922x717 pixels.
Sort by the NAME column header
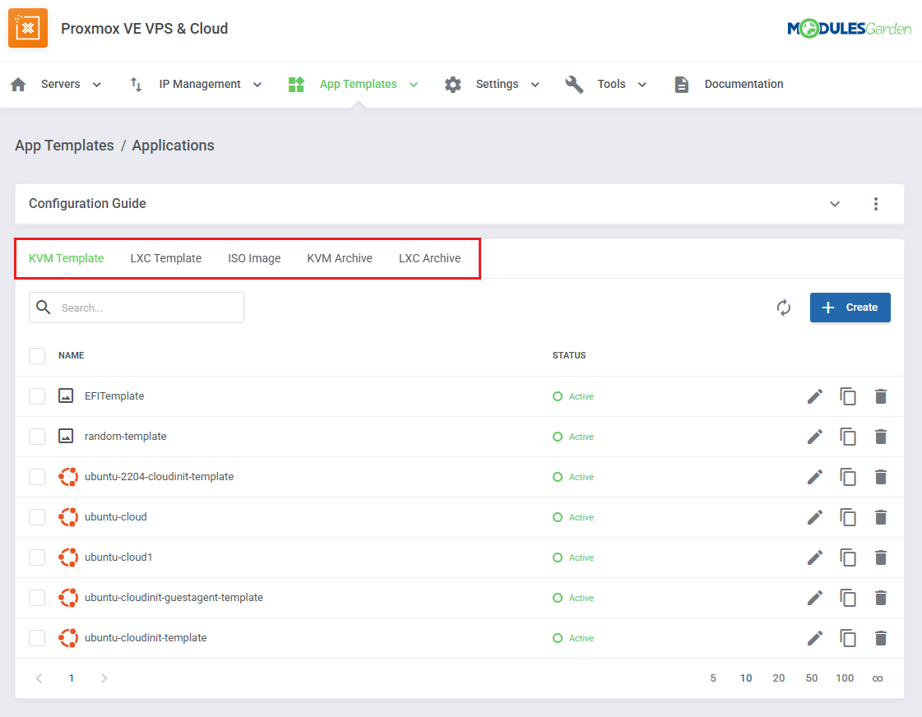pos(72,355)
